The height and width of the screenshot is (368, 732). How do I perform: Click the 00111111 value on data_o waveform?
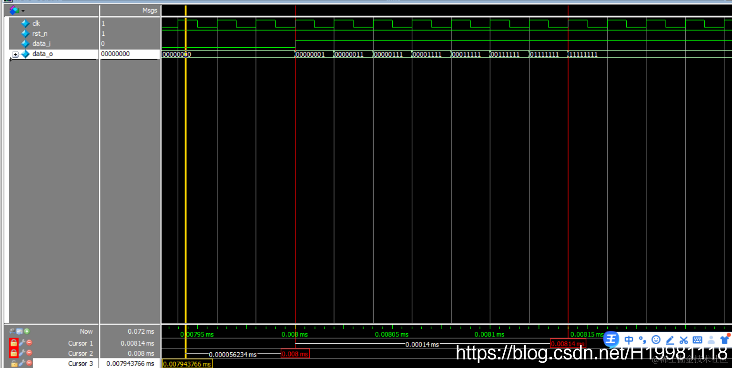[505, 54]
